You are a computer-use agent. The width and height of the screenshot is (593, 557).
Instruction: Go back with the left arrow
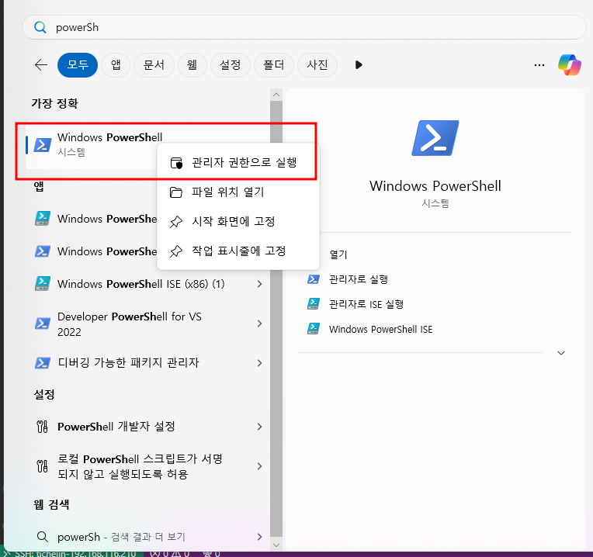click(41, 65)
